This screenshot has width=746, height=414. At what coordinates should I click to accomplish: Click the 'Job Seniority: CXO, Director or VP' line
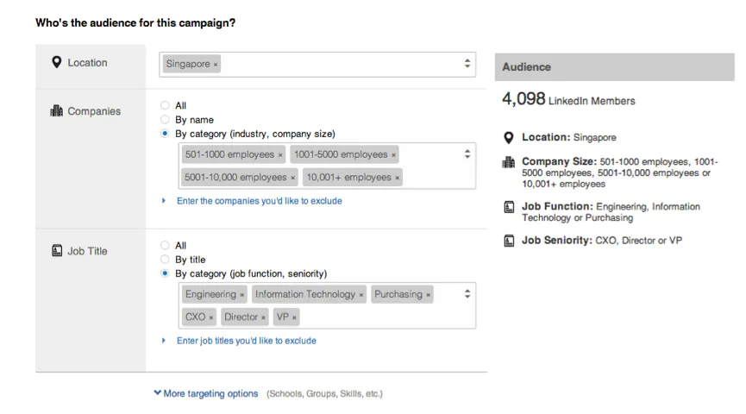coord(602,241)
